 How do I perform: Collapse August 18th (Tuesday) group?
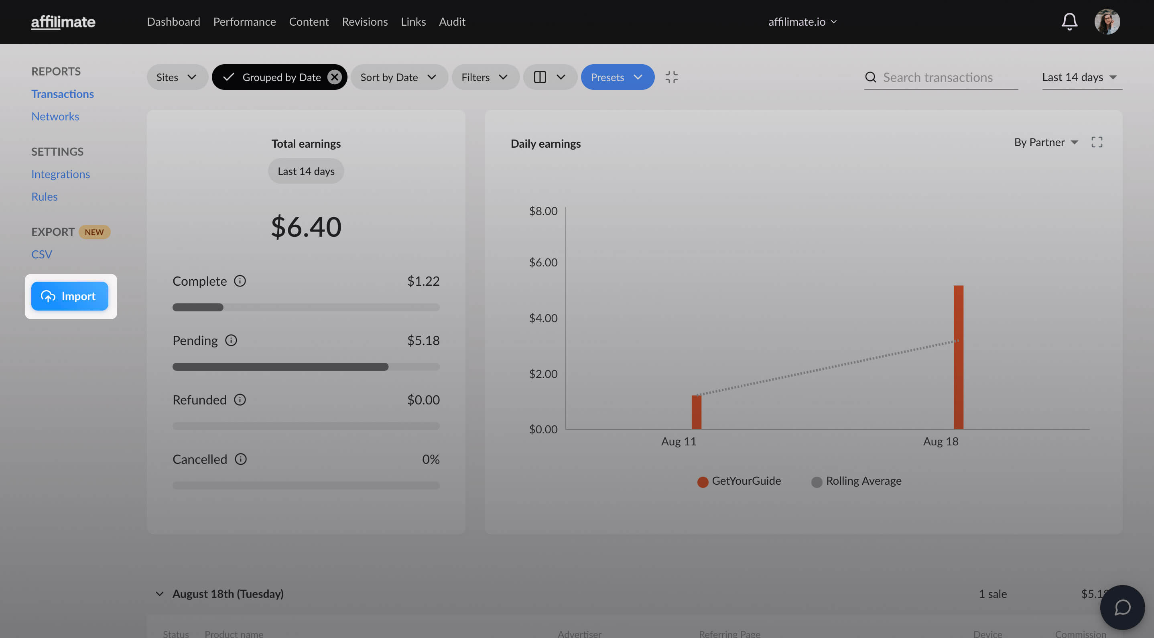pos(159,593)
